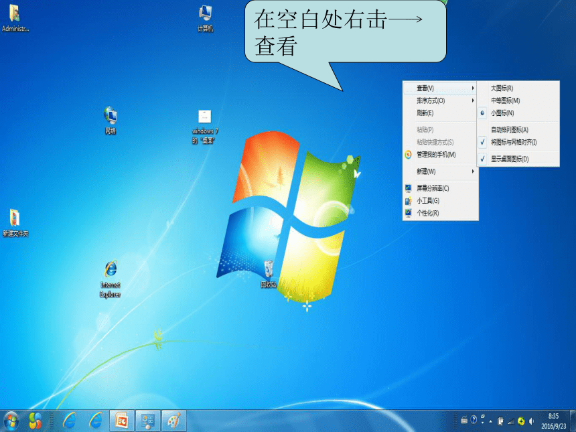This screenshot has height=432, width=576.
Task: Select the 回收站 recycle bin icon
Action: pyautogui.click(x=269, y=274)
